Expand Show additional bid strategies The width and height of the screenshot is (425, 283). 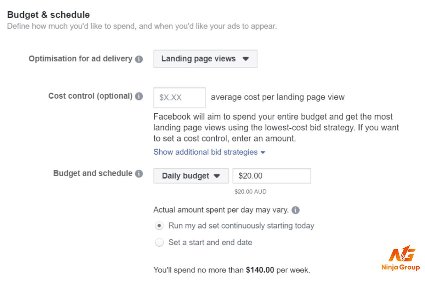[209, 152]
